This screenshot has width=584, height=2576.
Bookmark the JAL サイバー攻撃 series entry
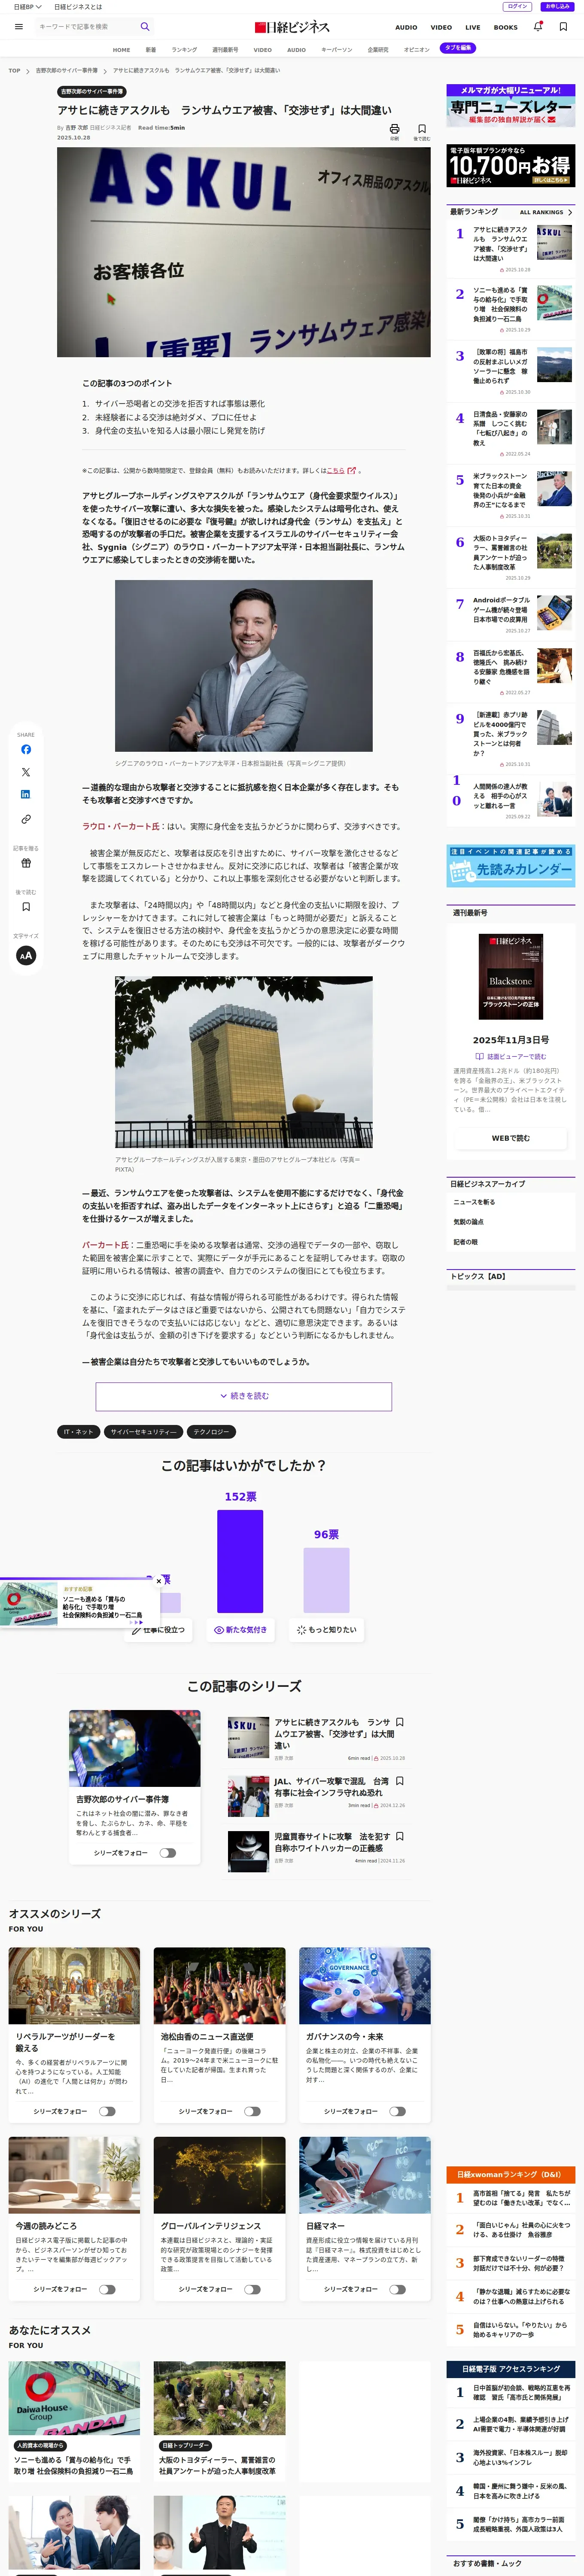[400, 1781]
